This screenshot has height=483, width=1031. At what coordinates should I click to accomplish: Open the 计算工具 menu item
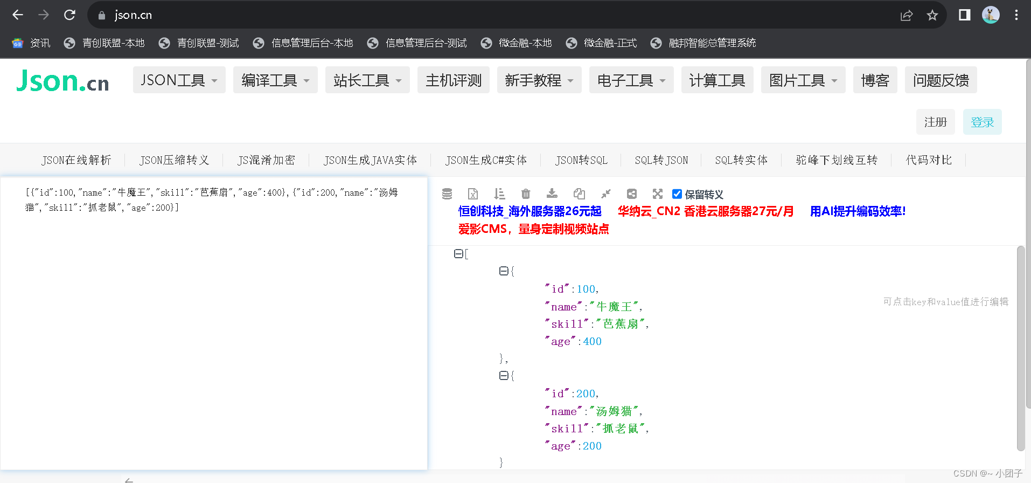pyautogui.click(x=717, y=80)
